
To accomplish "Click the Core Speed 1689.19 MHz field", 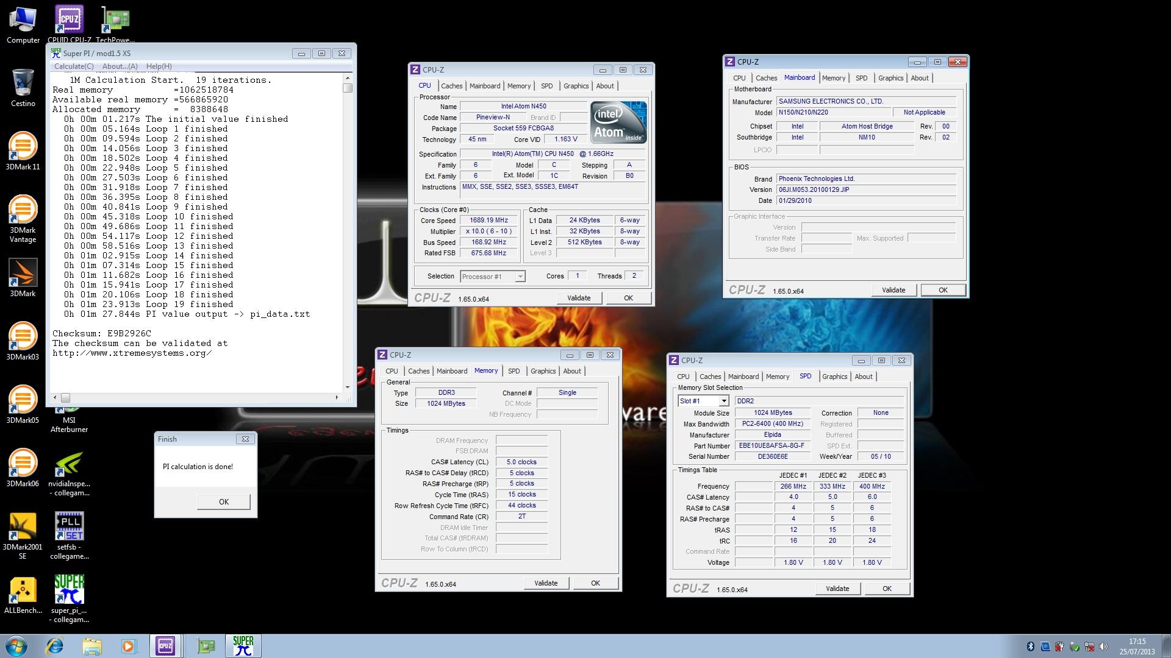I will [x=489, y=221].
